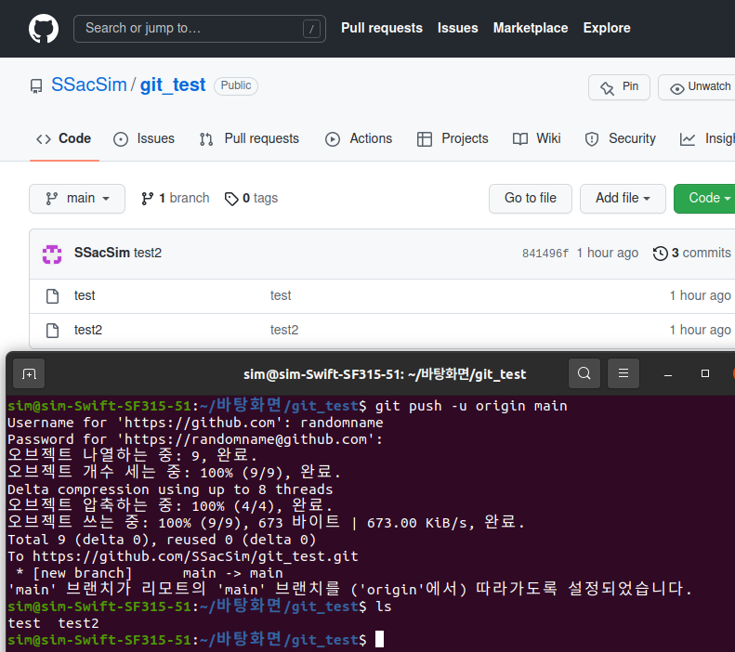The height and width of the screenshot is (652, 735).
Task: Click the file icon next to test2
Action: 52,331
